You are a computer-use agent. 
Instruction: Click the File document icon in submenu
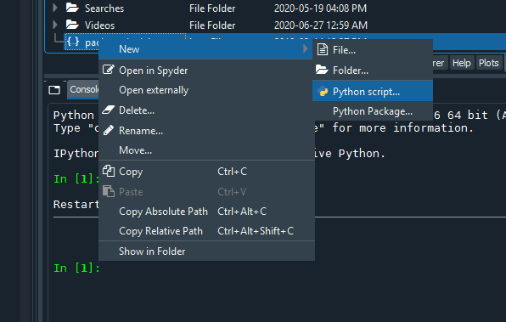click(323, 50)
